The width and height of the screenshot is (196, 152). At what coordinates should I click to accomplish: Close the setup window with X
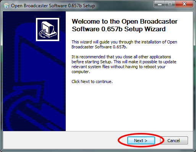coord(184,4)
